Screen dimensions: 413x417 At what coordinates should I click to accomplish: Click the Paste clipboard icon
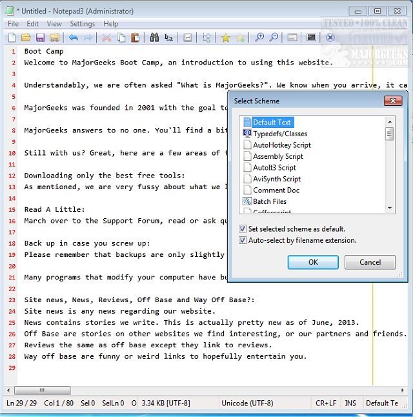[135, 38]
